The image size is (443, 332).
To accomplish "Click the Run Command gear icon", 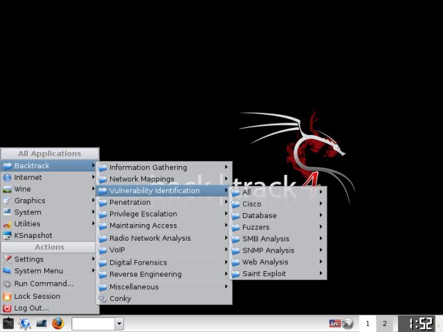I will (7, 284).
